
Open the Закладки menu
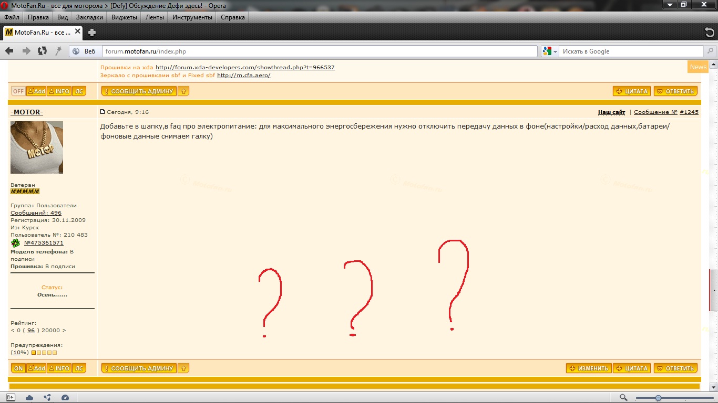[x=89, y=17]
